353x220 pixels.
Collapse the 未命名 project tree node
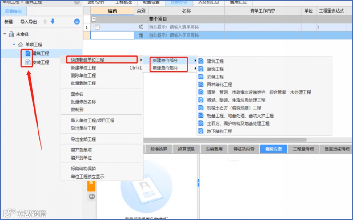5,34
